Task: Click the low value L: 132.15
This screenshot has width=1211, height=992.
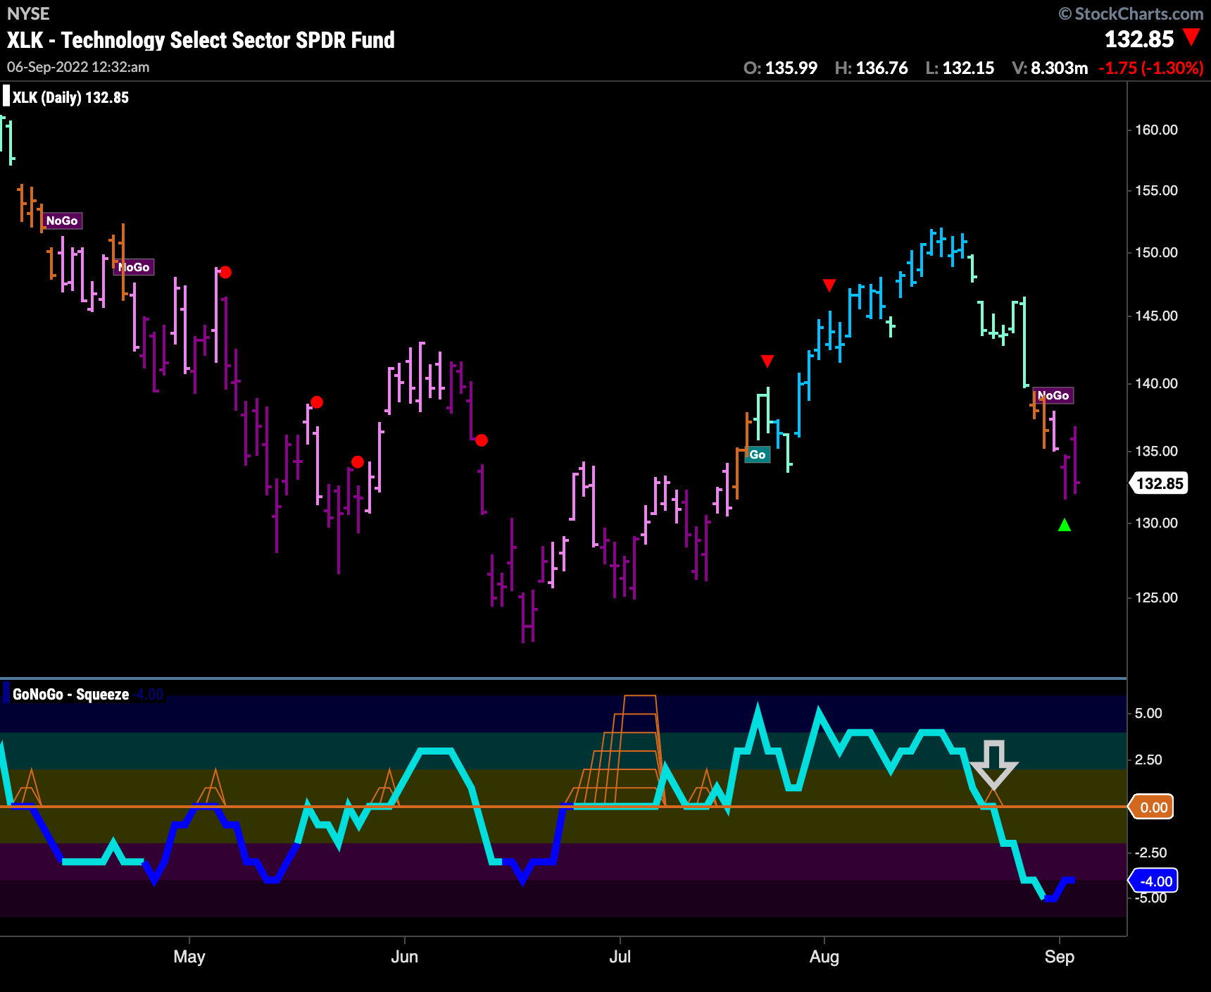Action: click(960, 68)
